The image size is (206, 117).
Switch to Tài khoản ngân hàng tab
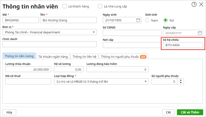click(53, 56)
